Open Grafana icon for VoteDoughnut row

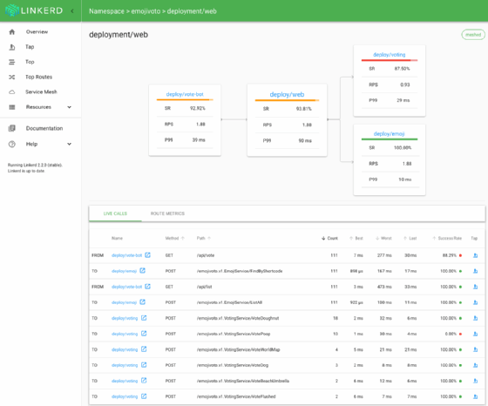pyautogui.click(x=144, y=318)
